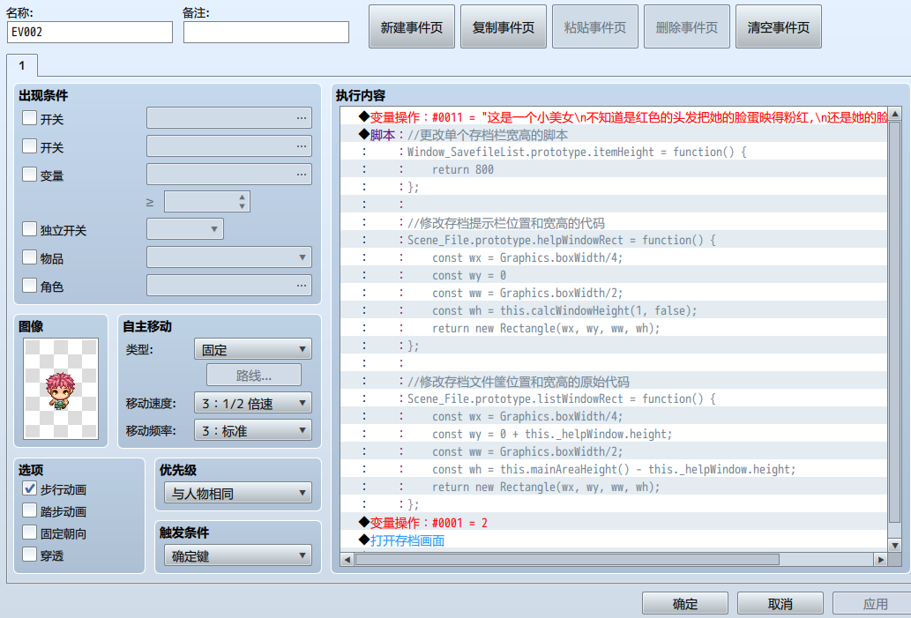Click the 'return 800' script line
This screenshot has width=911, height=618.
click(x=614, y=169)
